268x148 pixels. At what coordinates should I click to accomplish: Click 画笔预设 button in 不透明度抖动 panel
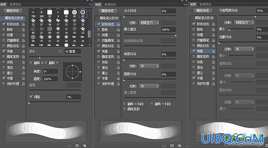[203, 11]
